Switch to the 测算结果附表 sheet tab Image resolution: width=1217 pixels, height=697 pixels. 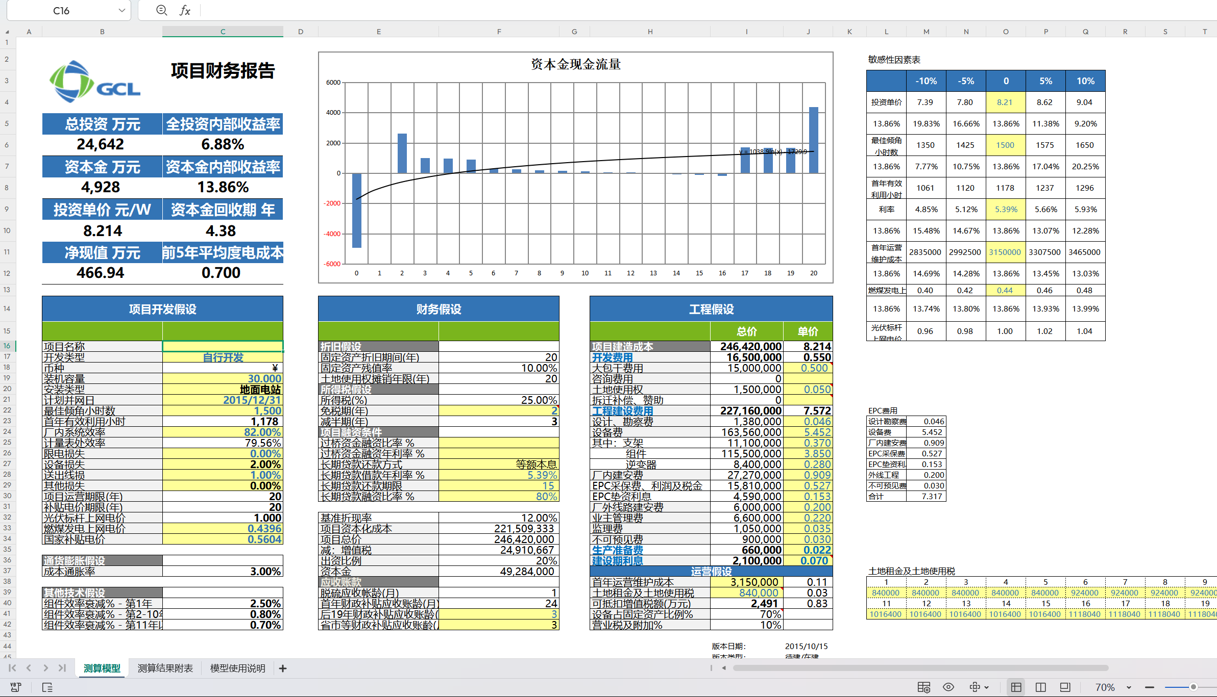click(165, 668)
